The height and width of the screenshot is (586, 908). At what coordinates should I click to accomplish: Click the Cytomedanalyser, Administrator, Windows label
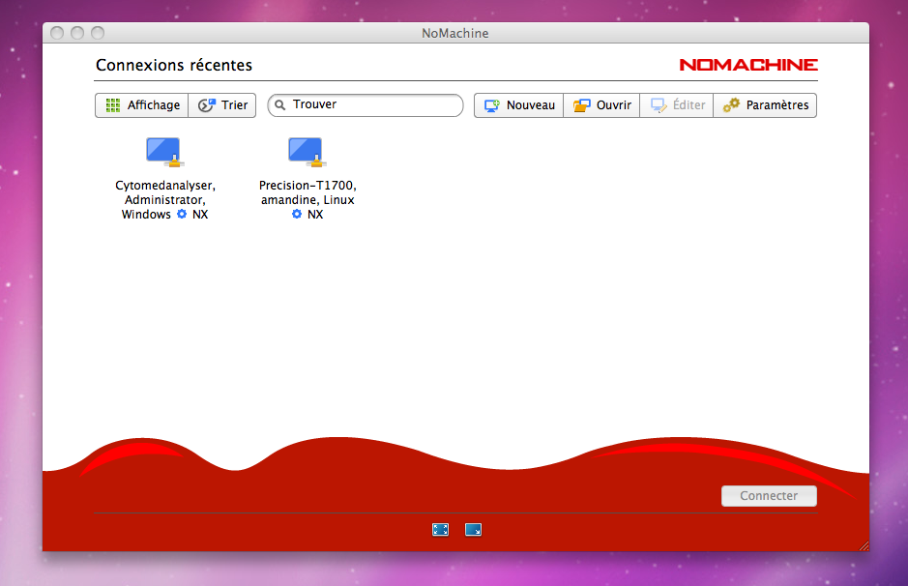(x=165, y=200)
